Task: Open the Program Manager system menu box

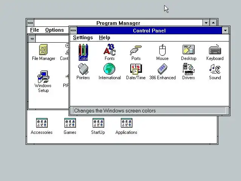Action: pyautogui.click(x=31, y=23)
